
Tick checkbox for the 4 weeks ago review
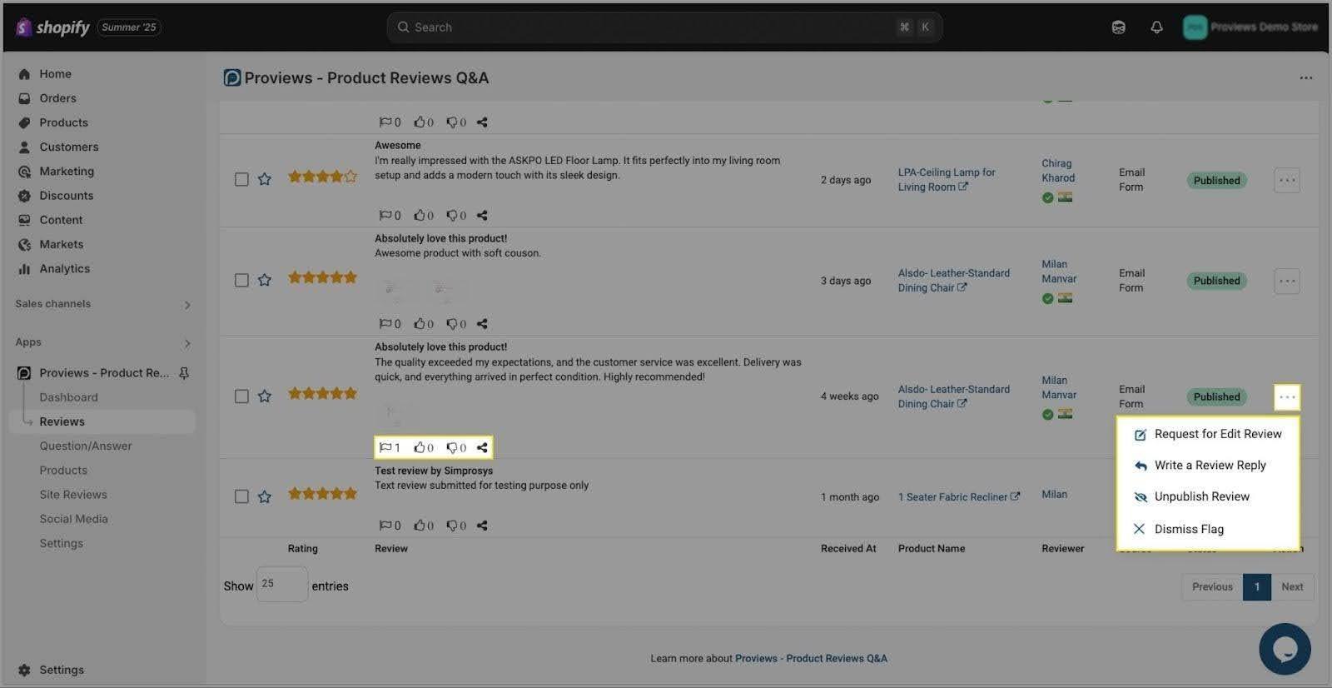pyautogui.click(x=241, y=396)
